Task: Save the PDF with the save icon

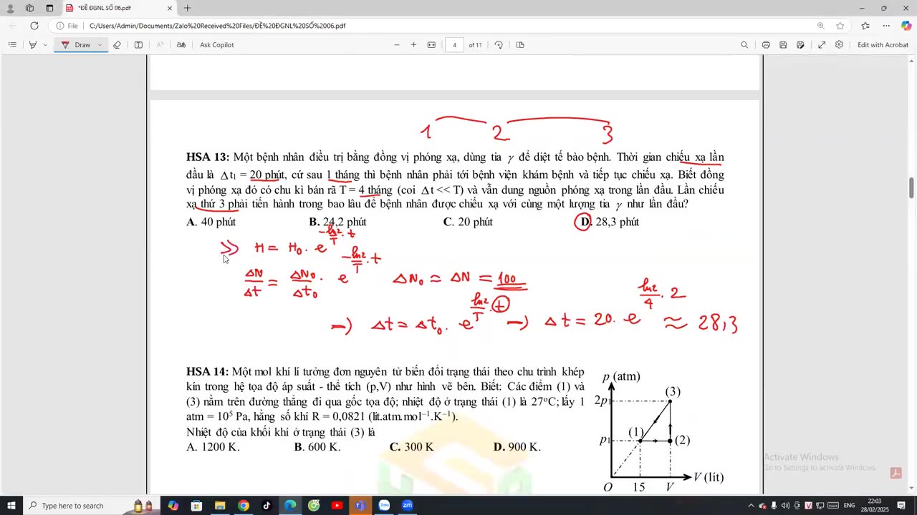Action: (783, 44)
